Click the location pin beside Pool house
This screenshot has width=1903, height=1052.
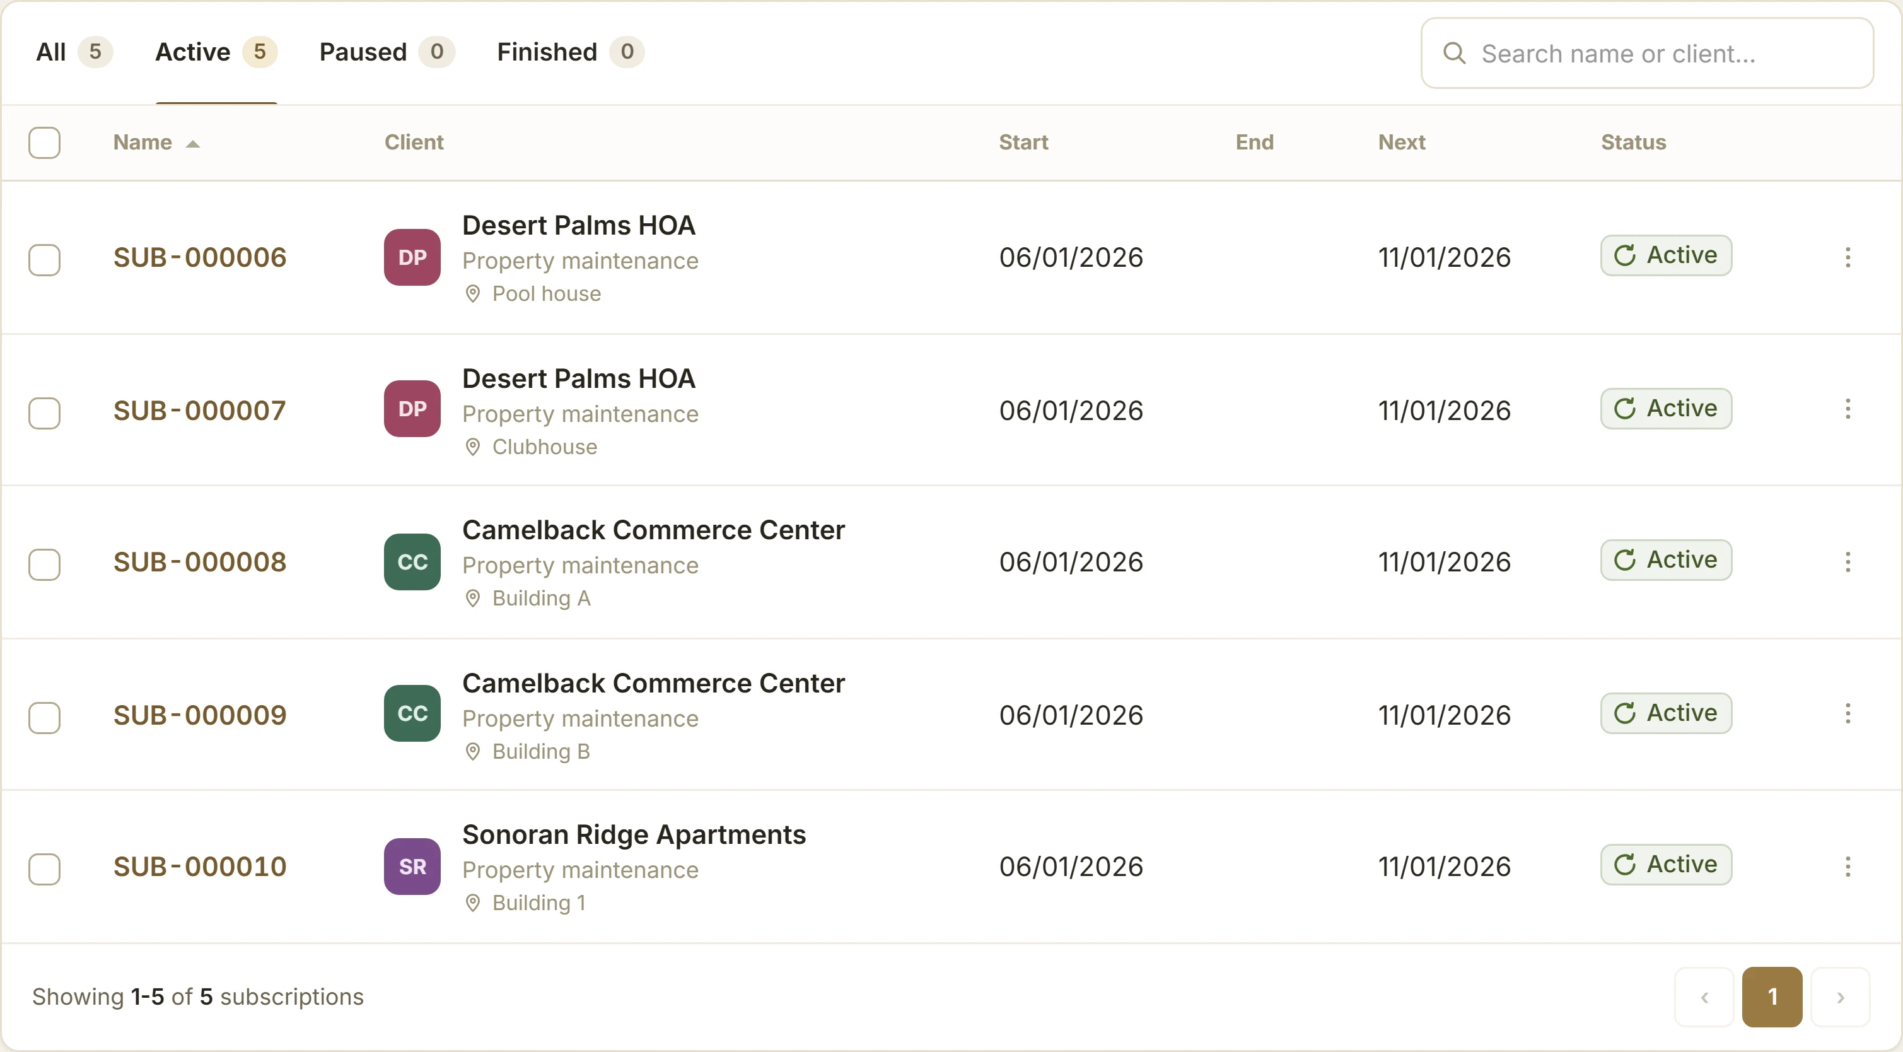pos(473,294)
